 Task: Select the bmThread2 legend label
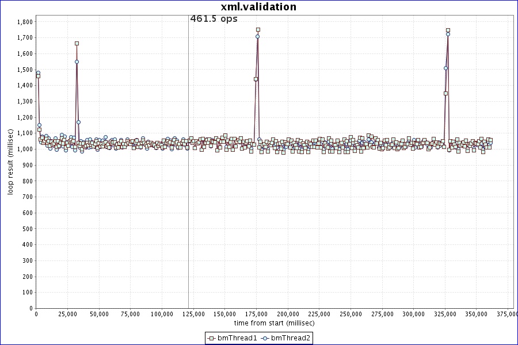point(291,338)
